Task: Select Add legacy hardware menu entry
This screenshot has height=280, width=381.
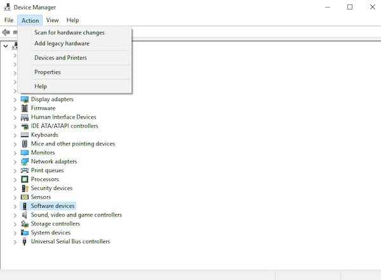Action: click(x=62, y=44)
